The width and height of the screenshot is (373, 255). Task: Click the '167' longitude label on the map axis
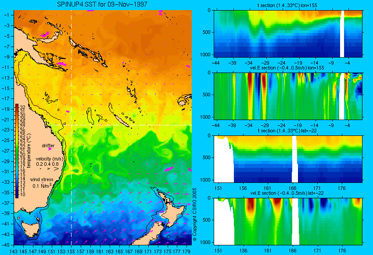(129, 251)
